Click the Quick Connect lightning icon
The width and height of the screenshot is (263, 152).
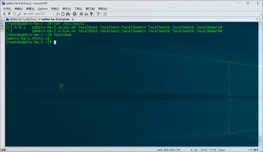point(9,14)
